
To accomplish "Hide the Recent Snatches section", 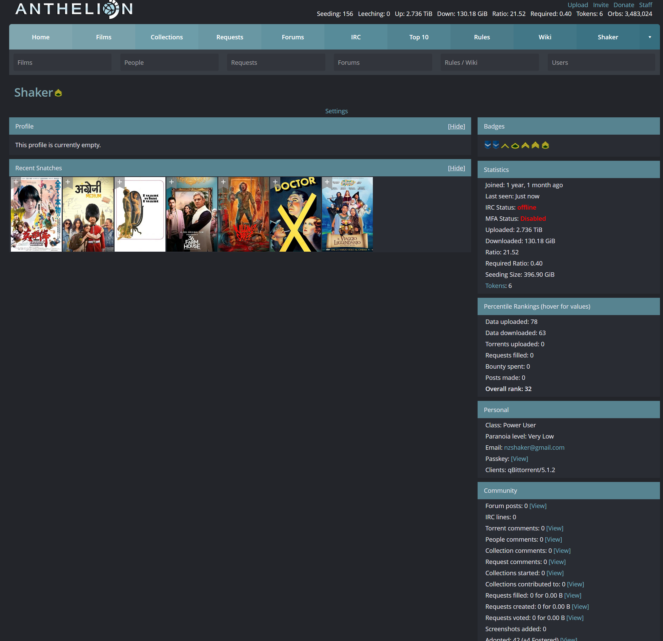I will [x=456, y=168].
